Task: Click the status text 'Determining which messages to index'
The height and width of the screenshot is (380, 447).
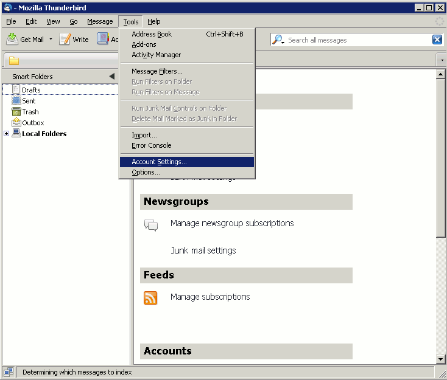Action: 77,372
